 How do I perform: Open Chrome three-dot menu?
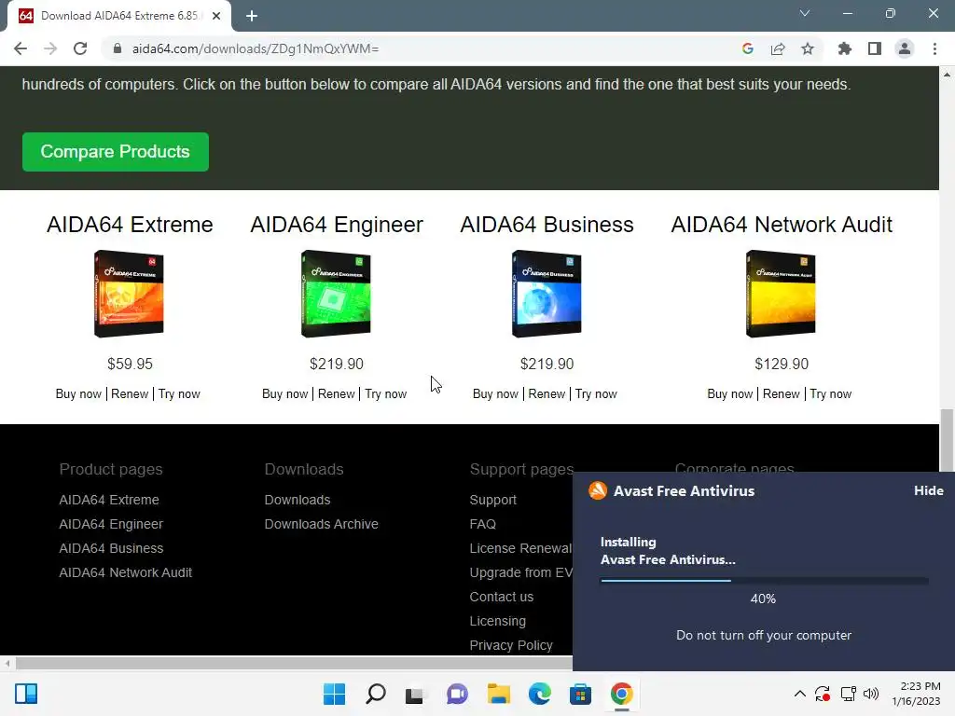(x=934, y=48)
